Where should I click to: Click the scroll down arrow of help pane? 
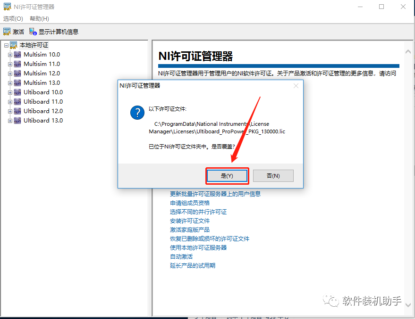[408, 305]
